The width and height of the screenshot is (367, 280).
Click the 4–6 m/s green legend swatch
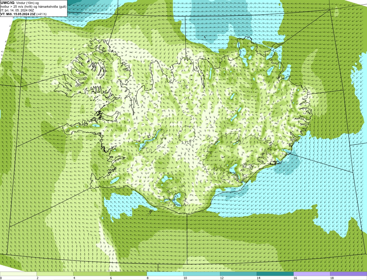coord(92,274)
